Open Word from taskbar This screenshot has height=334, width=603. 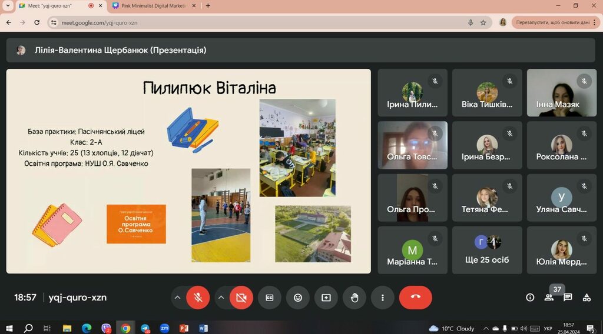click(203, 328)
